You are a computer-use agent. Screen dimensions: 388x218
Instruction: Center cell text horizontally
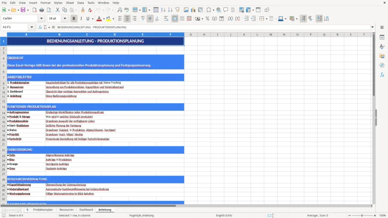click(x=127, y=19)
